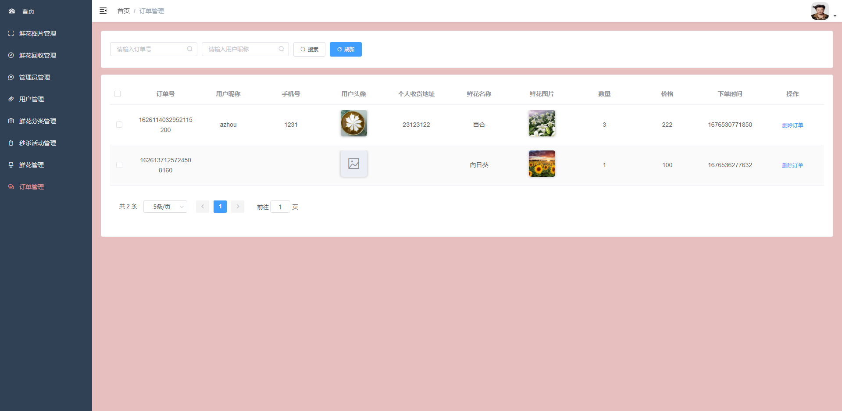Check the checkbox for the 向日葵 order row

(119, 165)
